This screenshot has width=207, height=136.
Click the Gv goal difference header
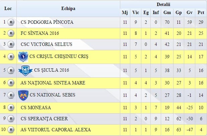(190, 13)
